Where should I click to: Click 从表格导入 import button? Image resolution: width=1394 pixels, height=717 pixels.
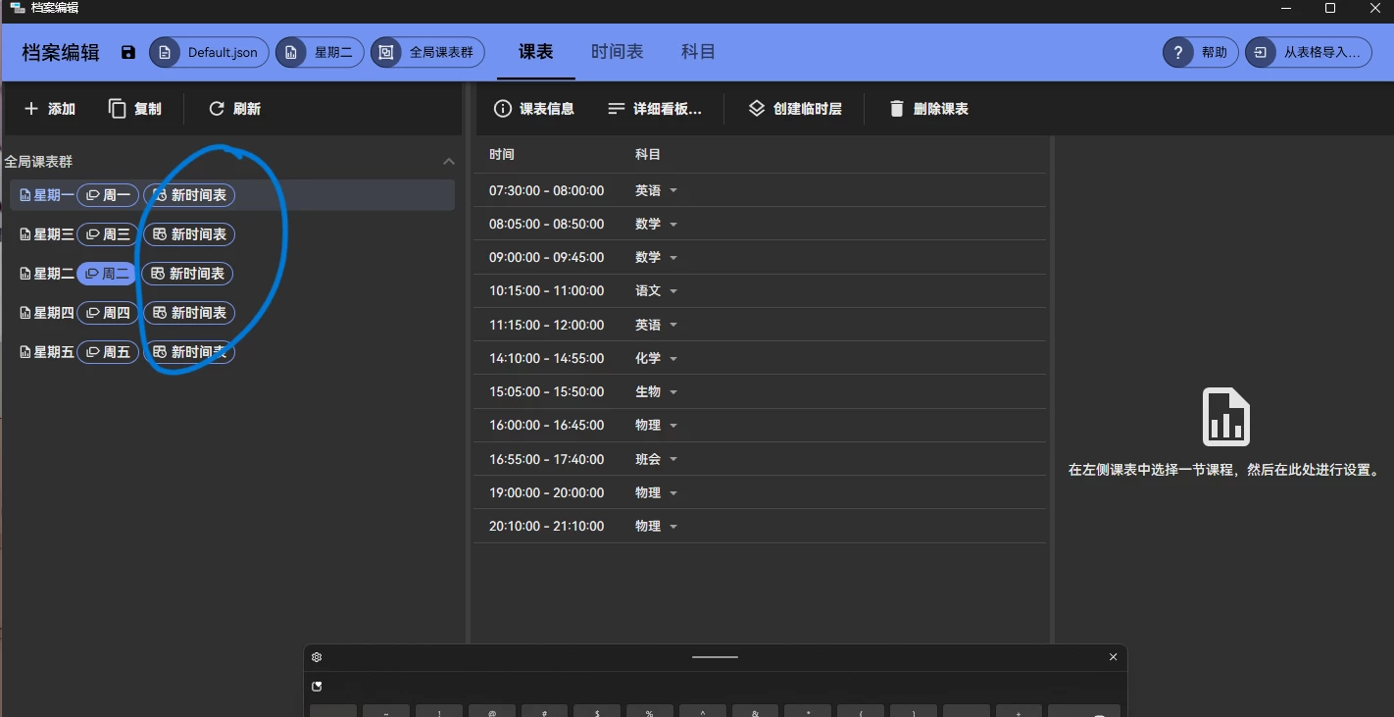1308,53
